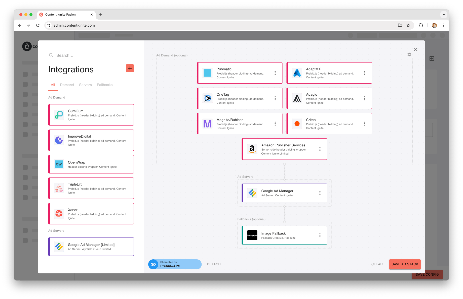
Task: Click 'Google Ad Manager [Limited]' name
Action: tap(91, 245)
